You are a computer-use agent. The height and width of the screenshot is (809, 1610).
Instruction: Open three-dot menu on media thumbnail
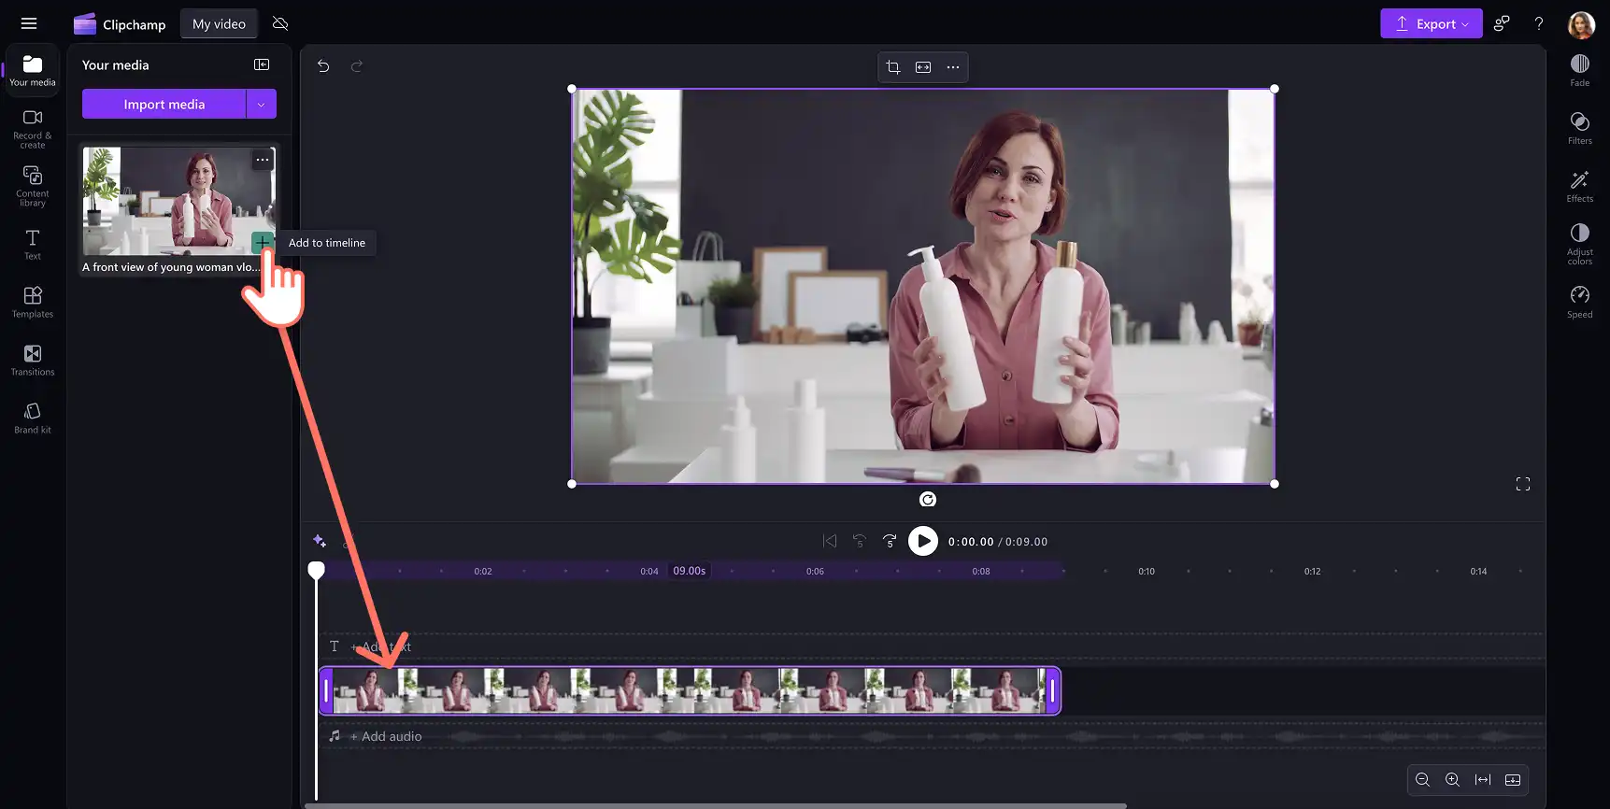coord(263,160)
